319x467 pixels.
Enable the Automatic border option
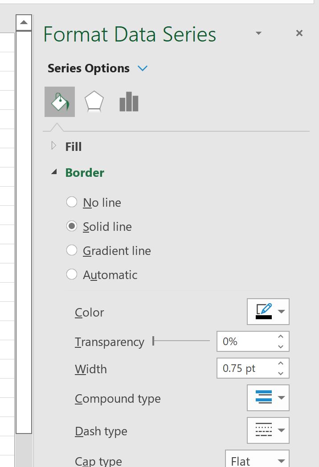click(x=72, y=274)
